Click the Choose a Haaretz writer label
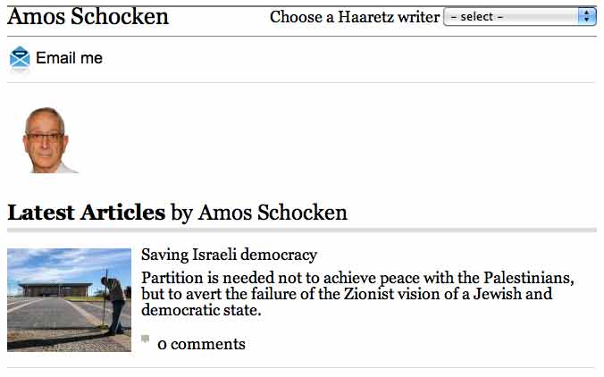The image size is (604, 377). point(354,17)
